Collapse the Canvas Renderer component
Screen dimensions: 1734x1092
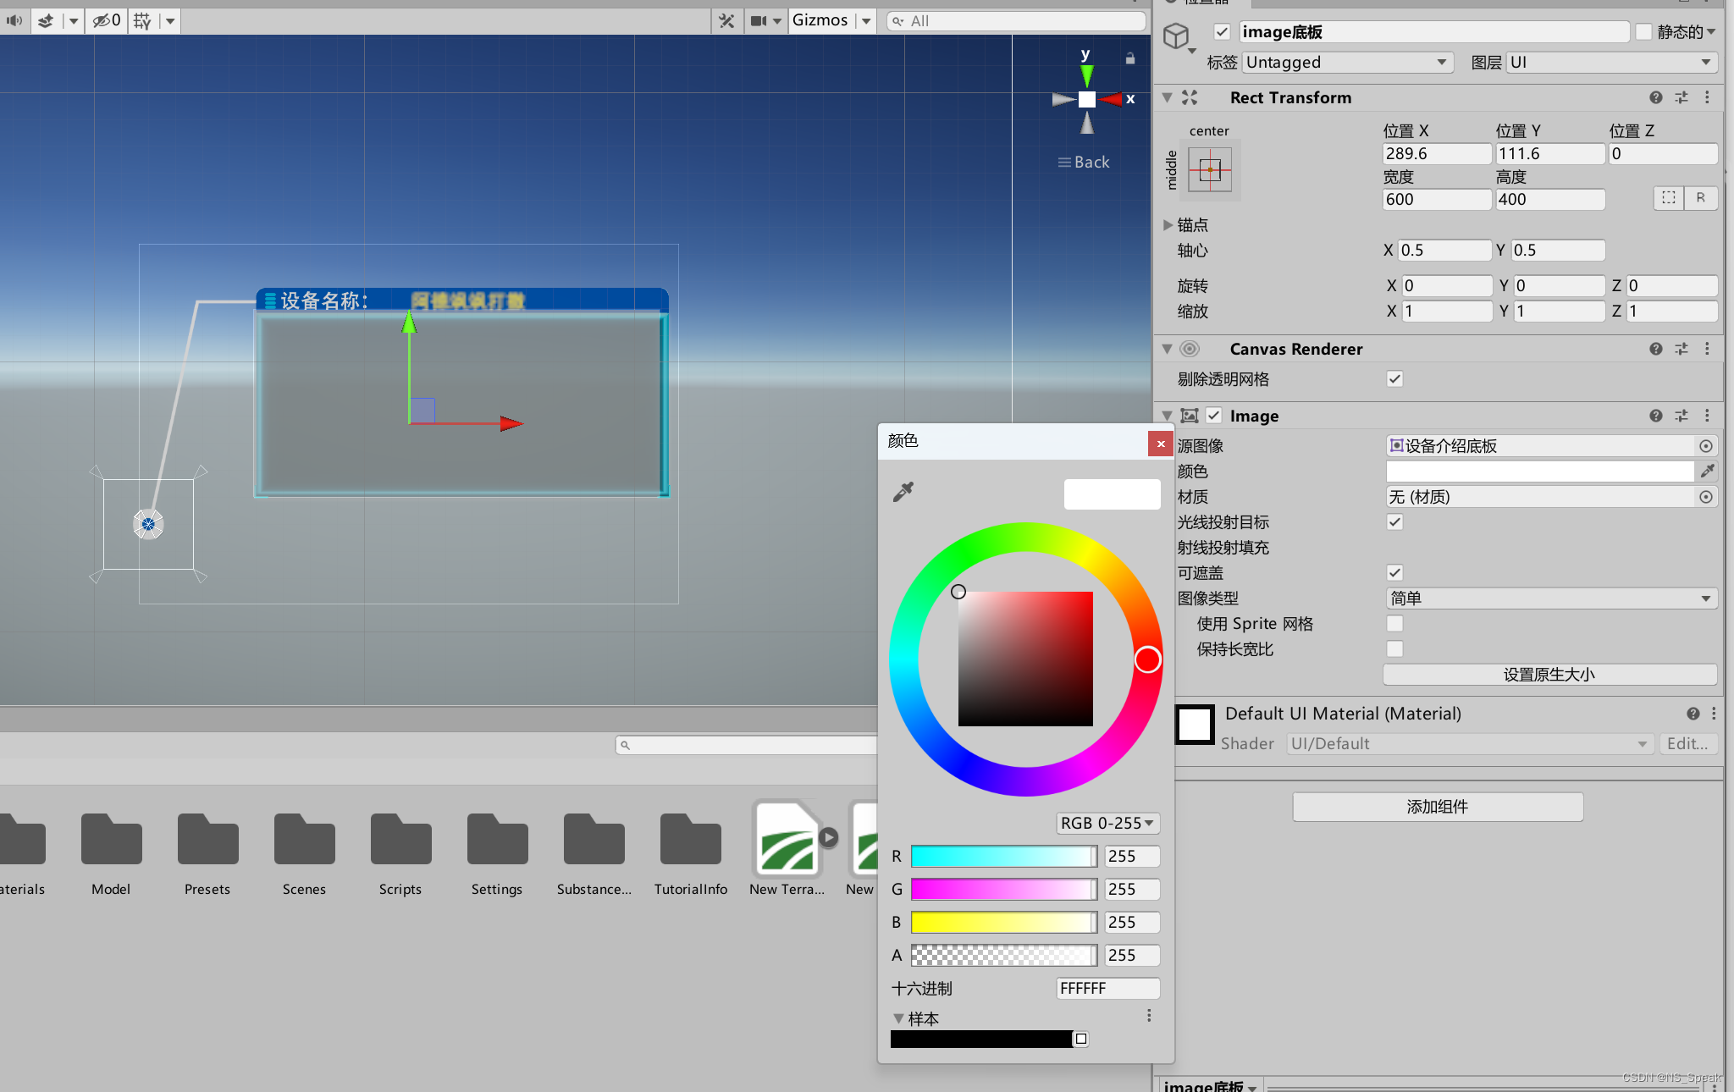[x=1167, y=349]
